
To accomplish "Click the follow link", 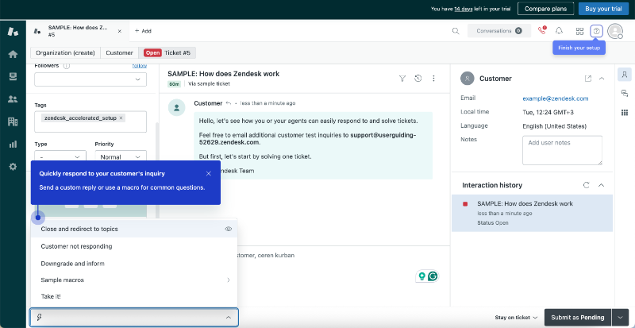I will pos(140,66).
